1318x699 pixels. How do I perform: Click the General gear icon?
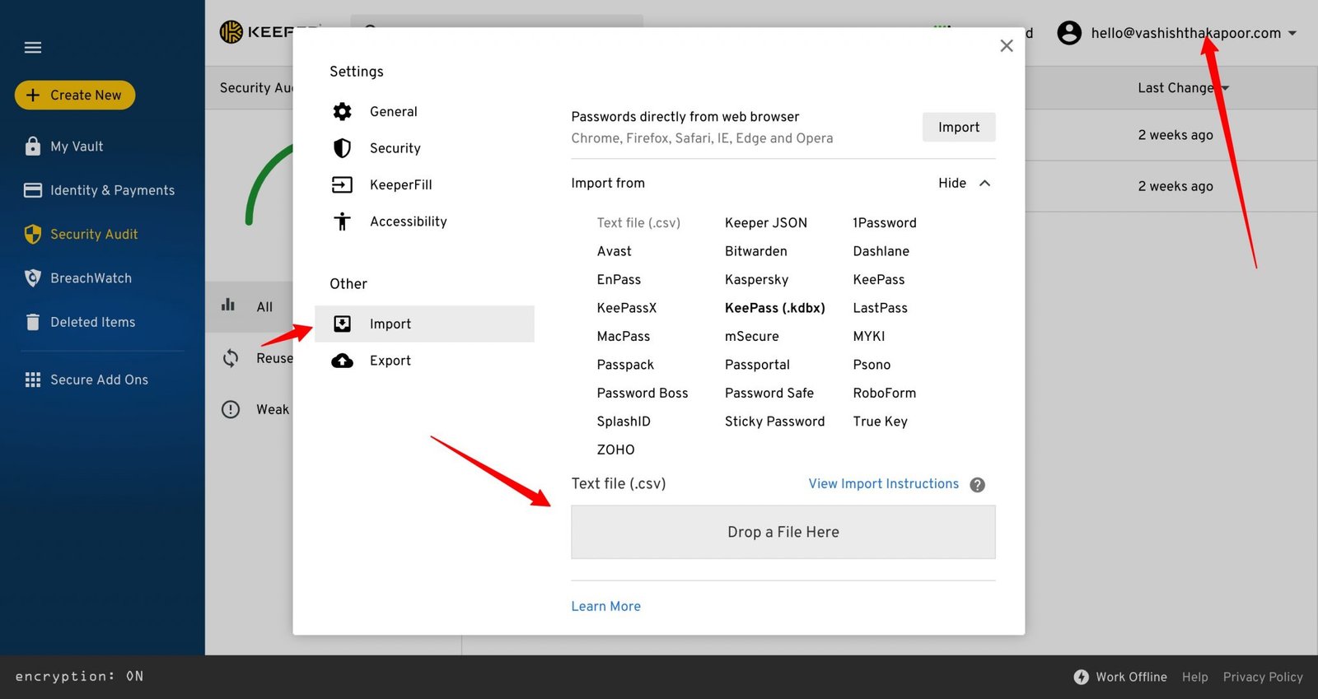342,112
